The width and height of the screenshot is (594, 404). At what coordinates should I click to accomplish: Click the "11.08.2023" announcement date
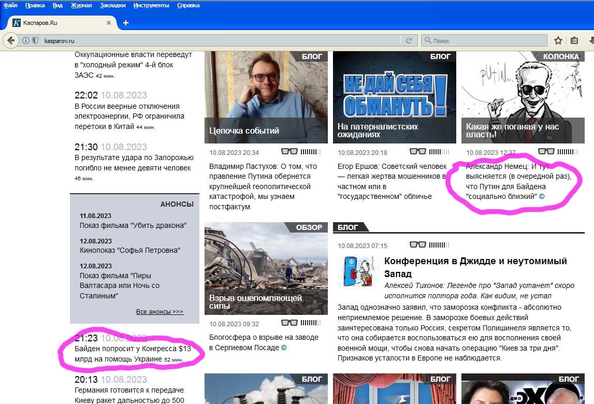tap(95, 215)
